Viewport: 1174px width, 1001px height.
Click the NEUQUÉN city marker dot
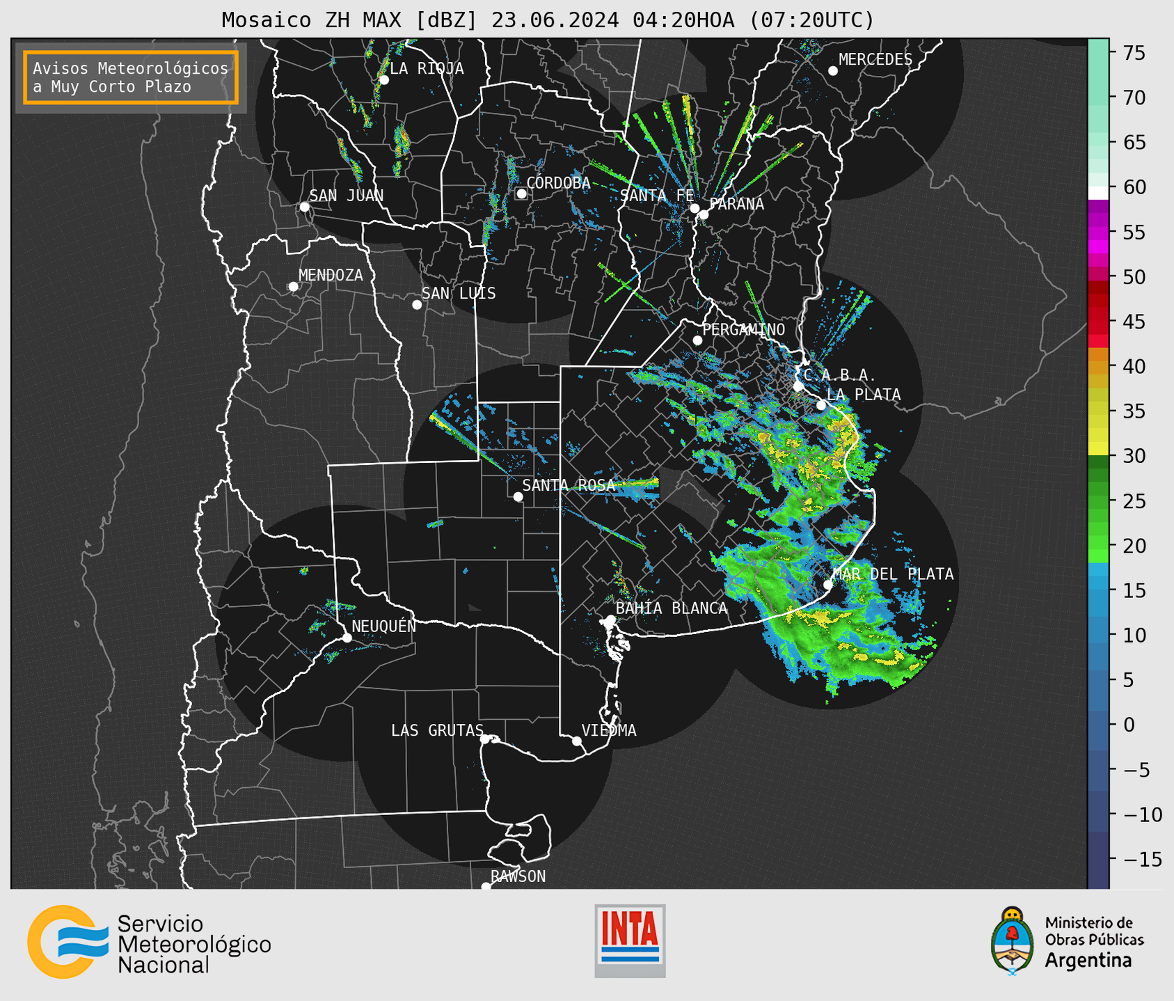347,638
